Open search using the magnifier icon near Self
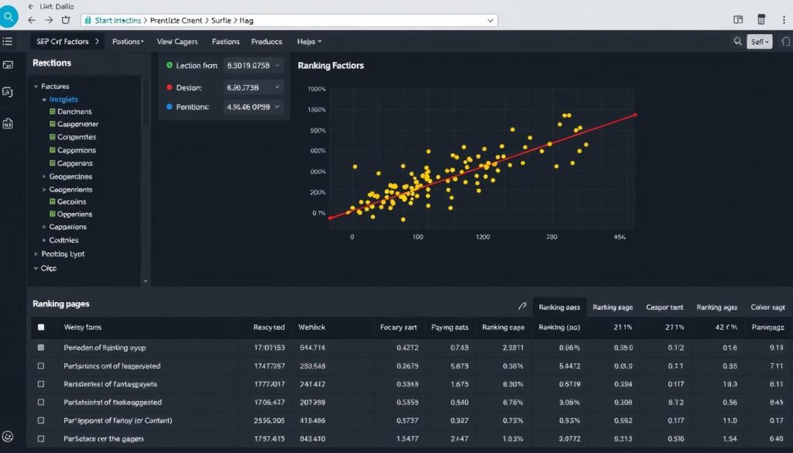The height and width of the screenshot is (453, 793). [x=737, y=41]
